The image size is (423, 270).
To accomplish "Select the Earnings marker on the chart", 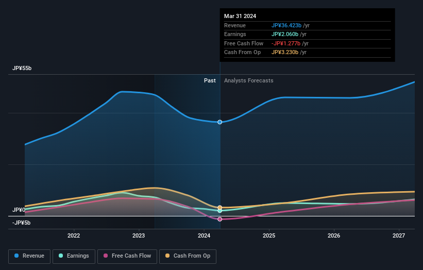I will [220, 211].
